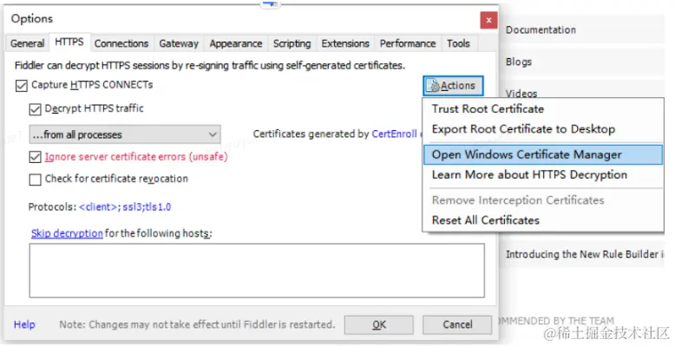Open Videos in the background window
Image resolution: width=675 pixels, height=346 pixels.
tap(521, 94)
